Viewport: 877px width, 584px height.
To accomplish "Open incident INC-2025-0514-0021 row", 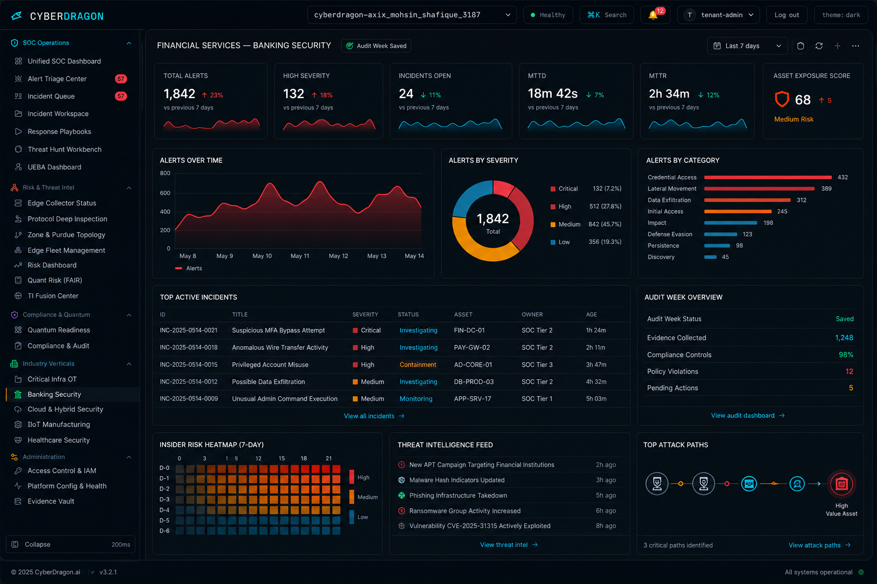I will coord(391,330).
